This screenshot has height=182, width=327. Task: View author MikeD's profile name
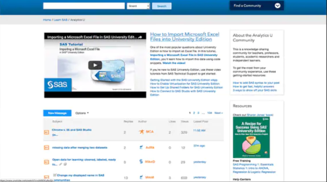pos(150,161)
